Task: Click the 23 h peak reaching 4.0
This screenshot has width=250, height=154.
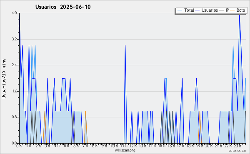Action: pyautogui.click(x=239, y=15)
